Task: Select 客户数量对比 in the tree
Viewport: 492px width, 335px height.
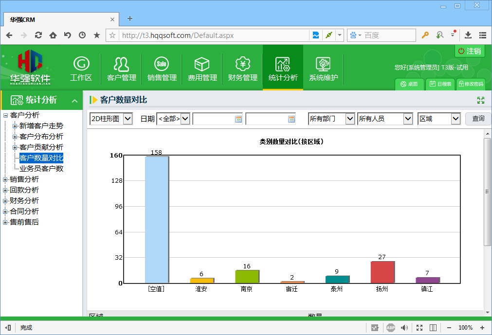Action: tap(41, 158)
